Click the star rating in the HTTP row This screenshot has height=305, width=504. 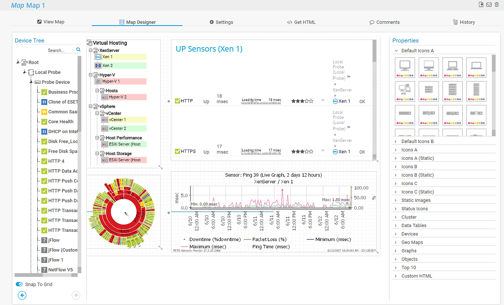tap(302, 101)
